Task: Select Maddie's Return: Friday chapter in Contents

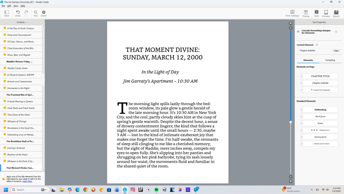Action: pyautogui.click(x=19, y=62)
